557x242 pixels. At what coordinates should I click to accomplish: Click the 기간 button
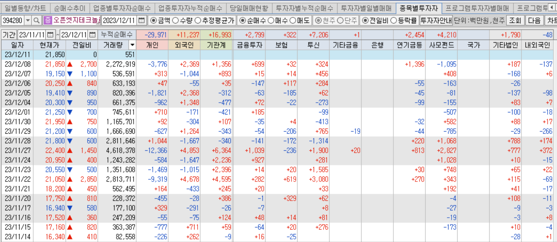pos(9,35)
